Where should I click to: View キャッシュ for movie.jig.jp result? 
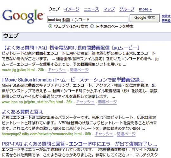click(x=57, y=70)
